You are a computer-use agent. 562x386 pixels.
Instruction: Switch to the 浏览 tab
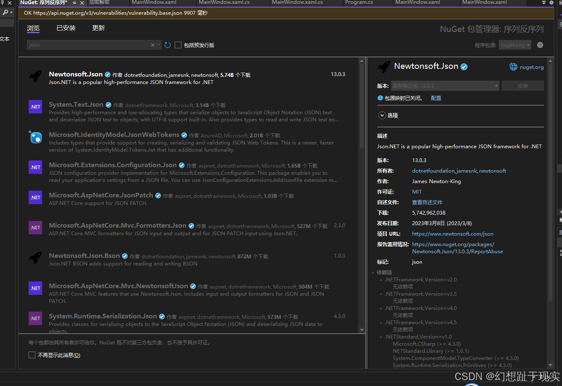(x=33, y=28)
